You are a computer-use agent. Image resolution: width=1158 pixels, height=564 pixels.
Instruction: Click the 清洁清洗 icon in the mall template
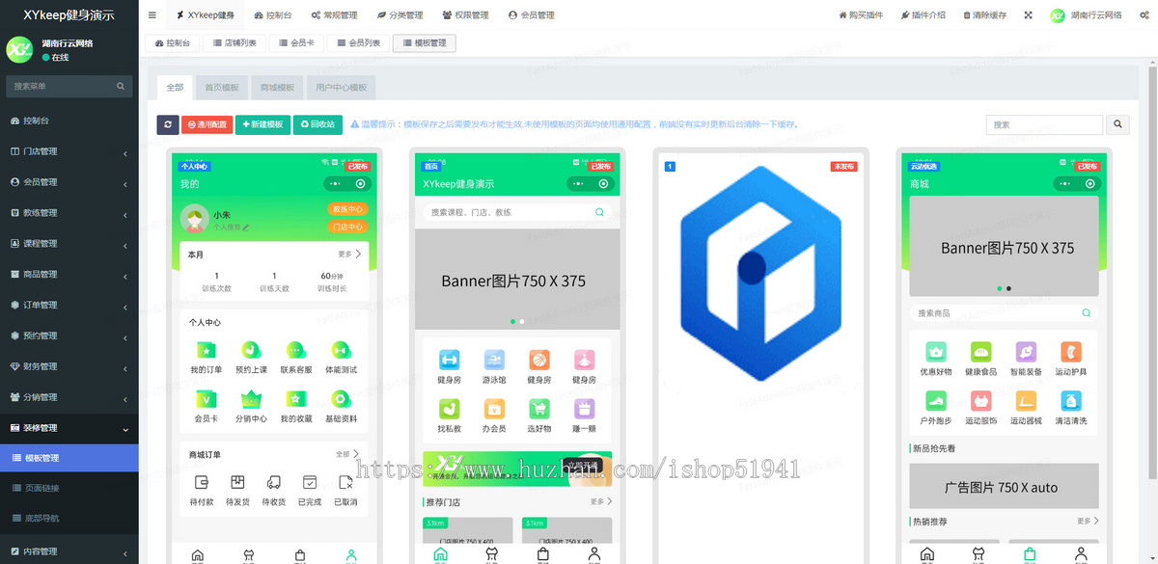coord(1070,401)
